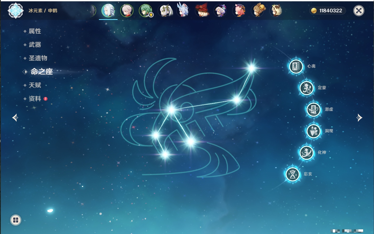This screenshot has height=234, width=374.
Task: Open the 忘玄 constellation node icon
Action: (293, 174)
